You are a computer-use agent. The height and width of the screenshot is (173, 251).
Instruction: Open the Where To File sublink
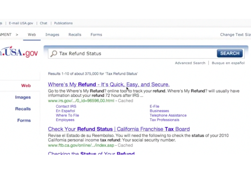tap(67, 115)
